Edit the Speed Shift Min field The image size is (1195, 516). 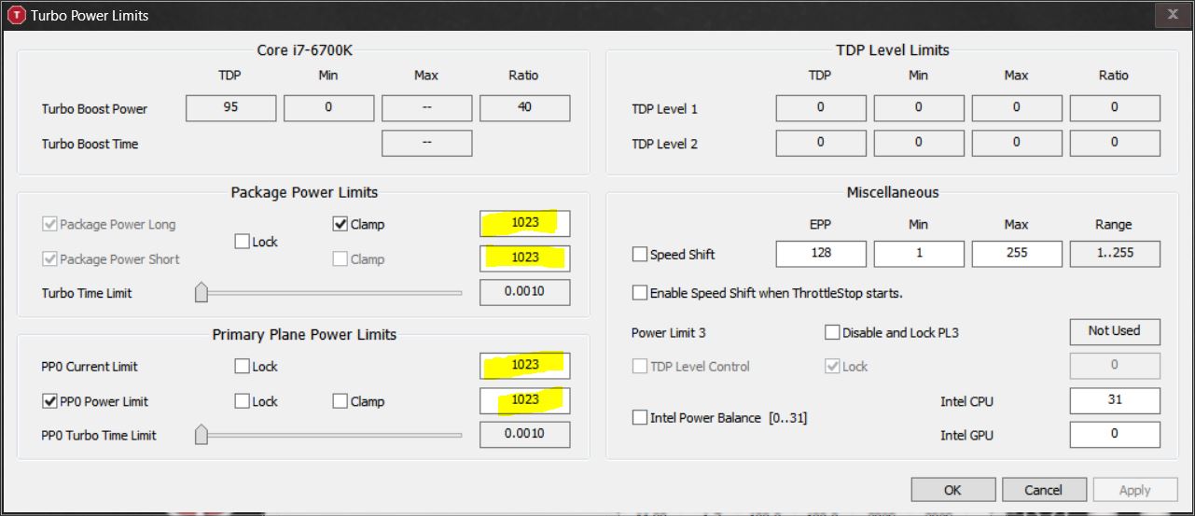[x=919, y=254]
